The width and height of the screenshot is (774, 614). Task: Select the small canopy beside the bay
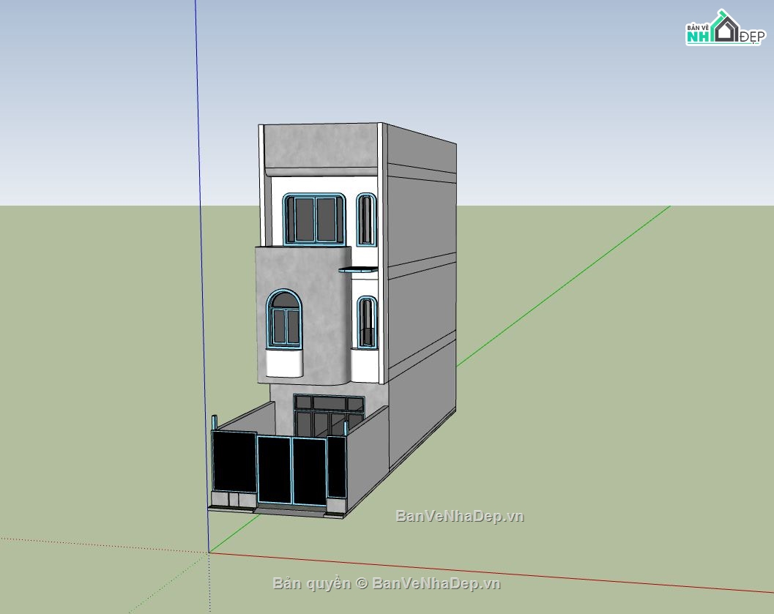click(x=358, y=272)
